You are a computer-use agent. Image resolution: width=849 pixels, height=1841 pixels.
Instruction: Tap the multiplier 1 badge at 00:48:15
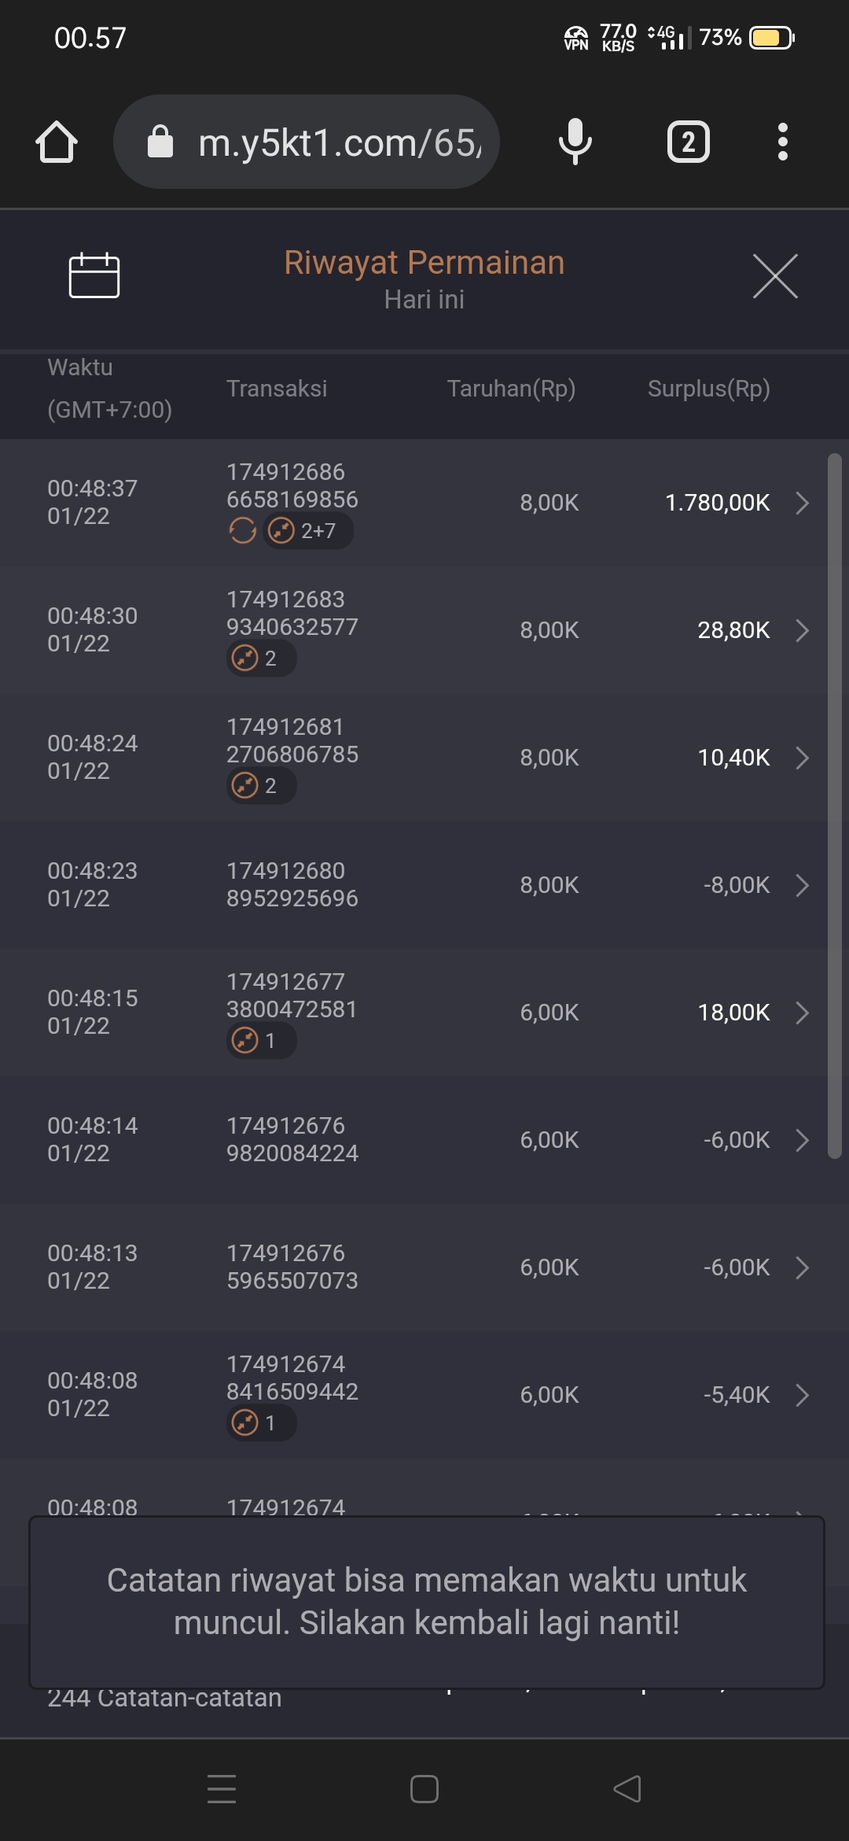pyautogui.click(x=261, y=1041)
